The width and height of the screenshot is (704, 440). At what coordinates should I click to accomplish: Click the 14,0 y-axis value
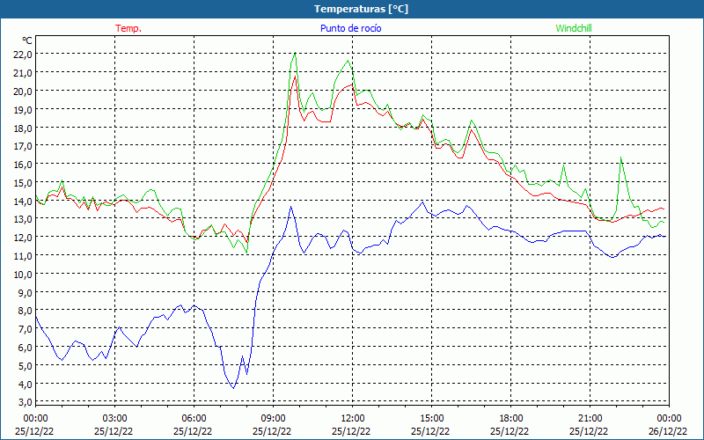[x=23, y=201]
